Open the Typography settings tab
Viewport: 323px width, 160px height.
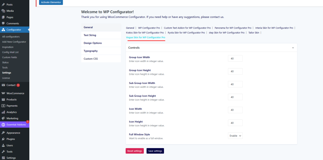click(101, 51)
